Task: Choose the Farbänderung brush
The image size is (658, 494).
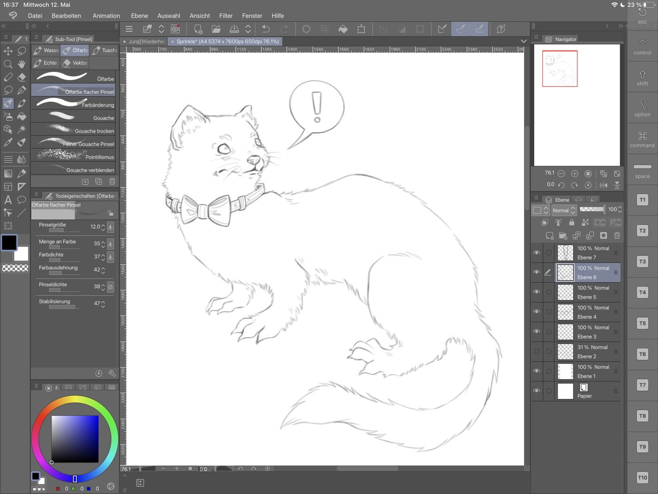Action: coord(73,104)
